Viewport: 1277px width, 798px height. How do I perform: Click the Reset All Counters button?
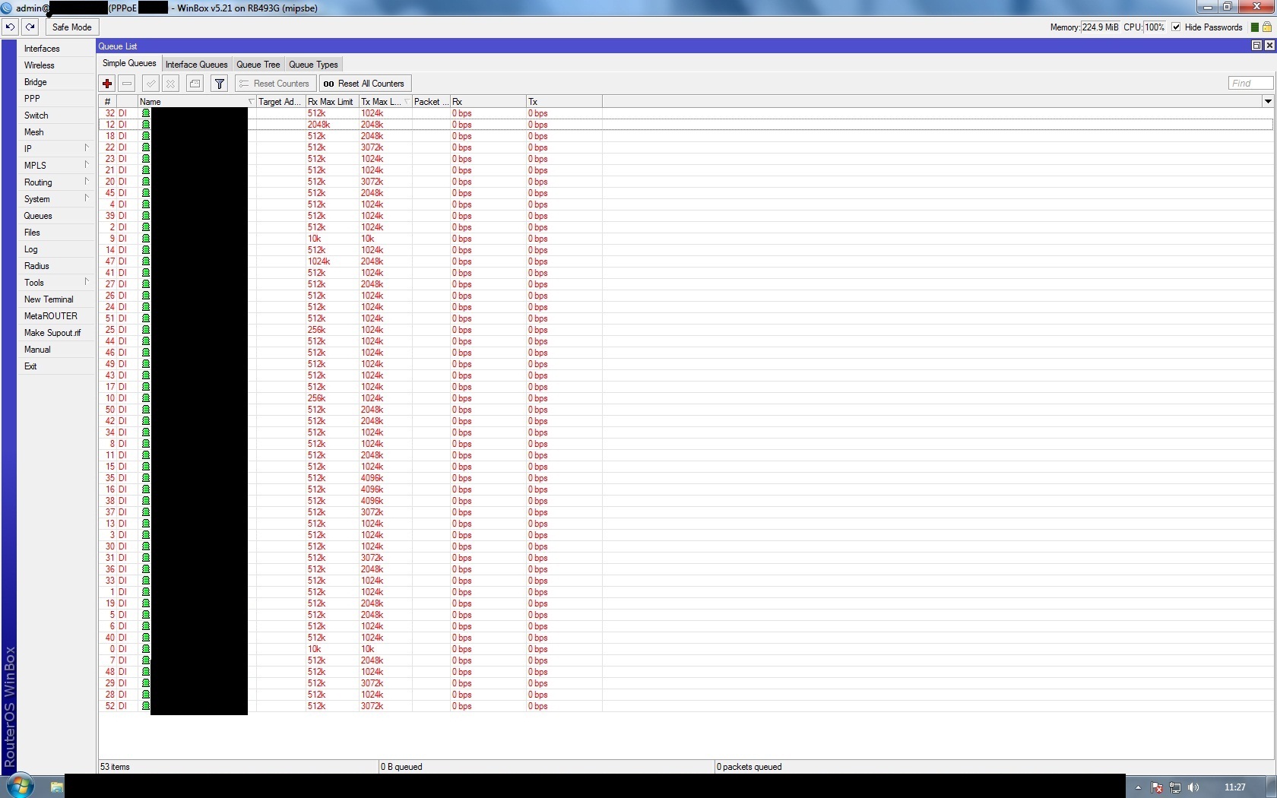click(x=364, y=84)
